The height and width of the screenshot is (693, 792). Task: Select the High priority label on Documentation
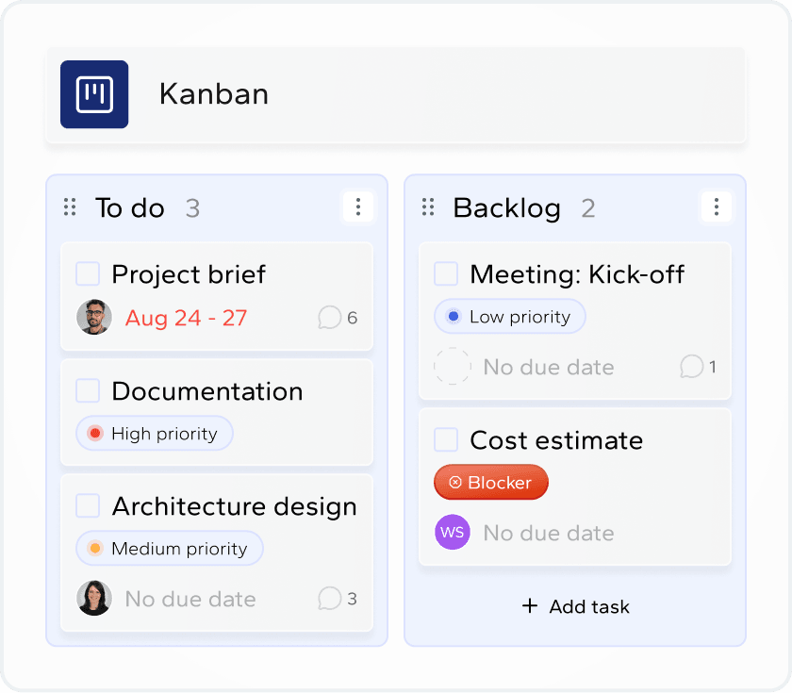pyautogui.click(x=155, y=434)
